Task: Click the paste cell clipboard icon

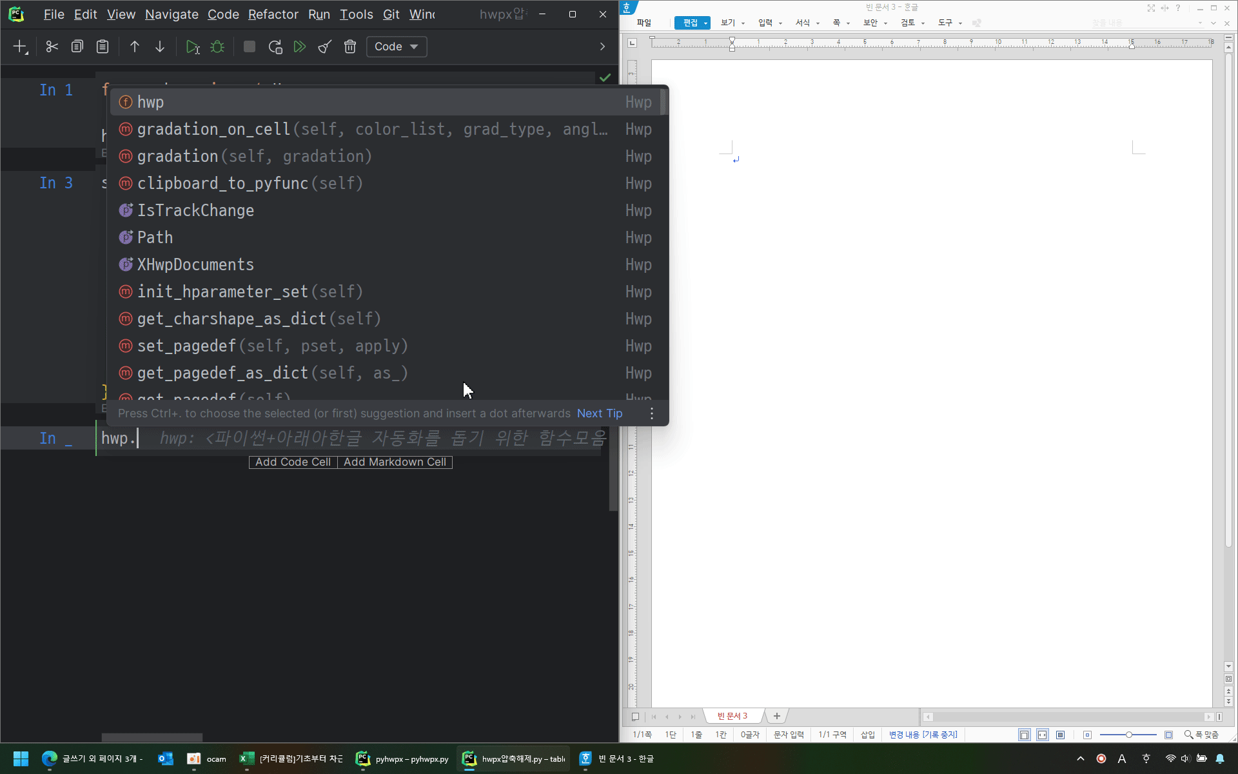Action: tap(103, 46)
